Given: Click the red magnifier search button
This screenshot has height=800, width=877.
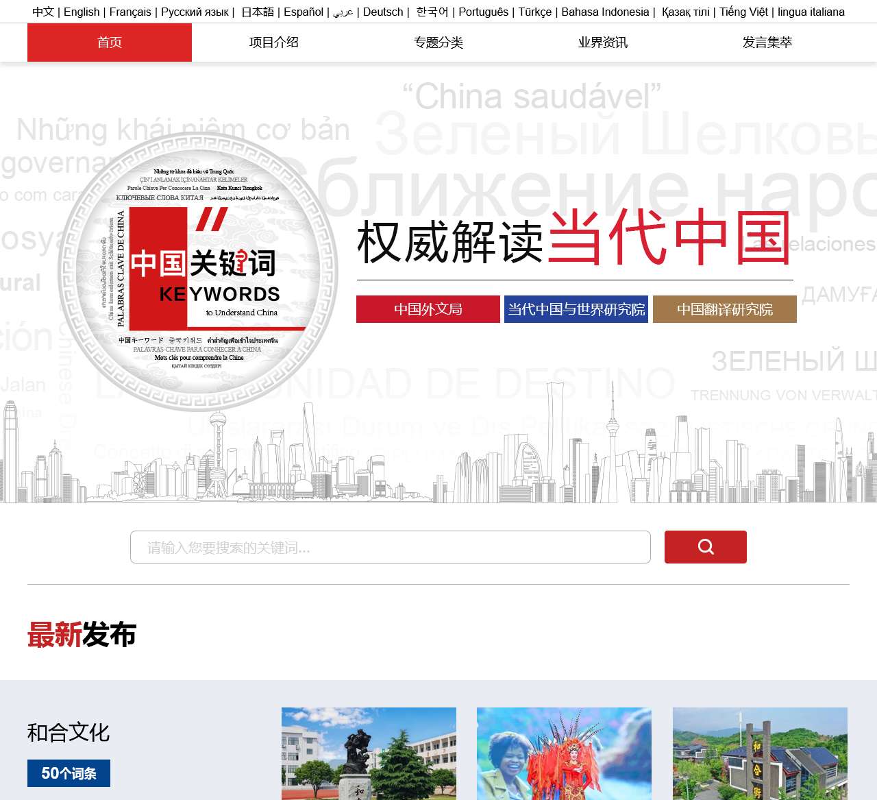Looking at the screenshot, I should [705, 547].
